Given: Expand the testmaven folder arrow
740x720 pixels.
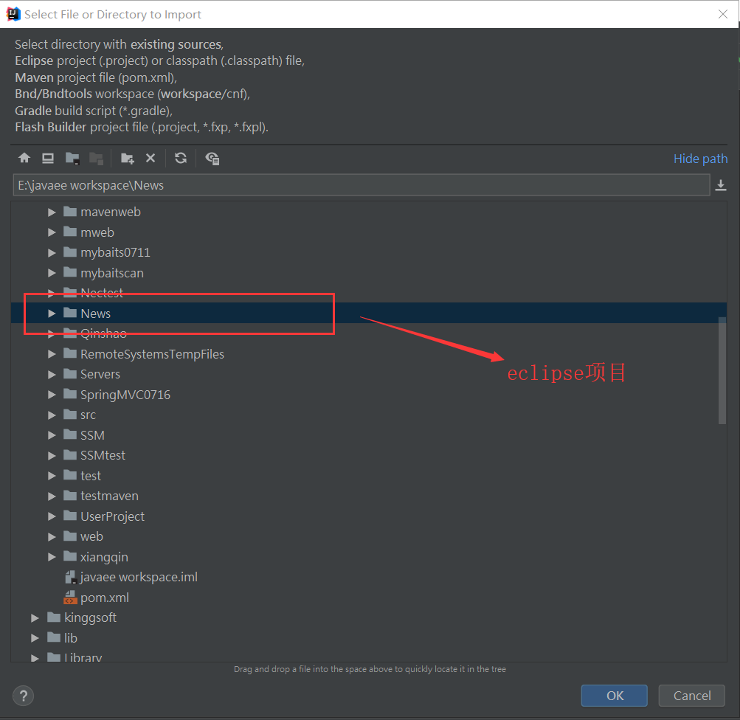Looking at the screenshot, I should pyautogui.click(x=52, y=496).
